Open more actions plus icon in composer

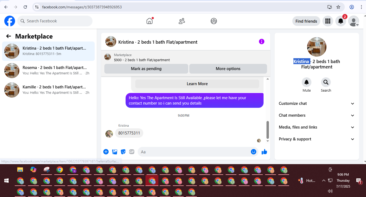tap(106, 152)
